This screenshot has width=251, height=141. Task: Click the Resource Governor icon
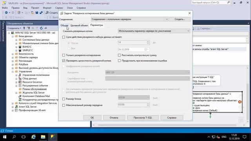tap(20, 82)
